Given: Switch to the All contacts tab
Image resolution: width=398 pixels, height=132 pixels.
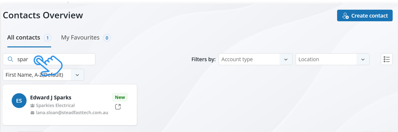Looking at the screenshot, I should (x=24, y=38).
